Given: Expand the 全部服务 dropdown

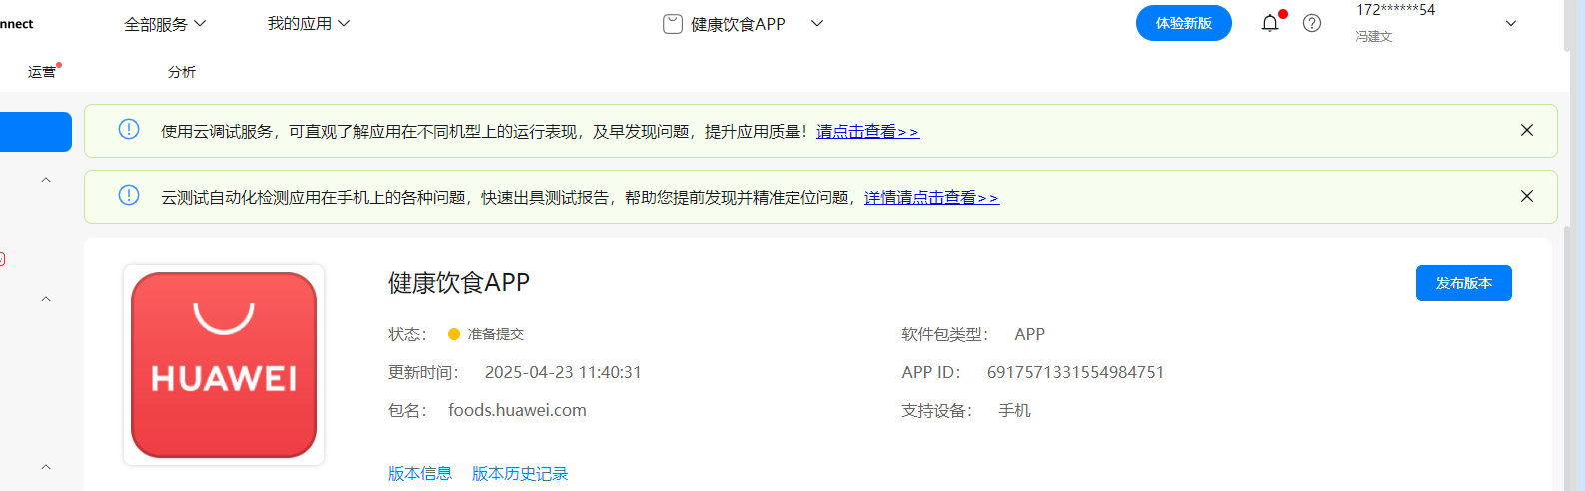Looking at the screenshot, I should [165, 24].
